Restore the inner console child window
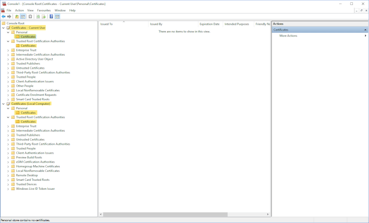This screenshot has width=369, height=223. 361,11
